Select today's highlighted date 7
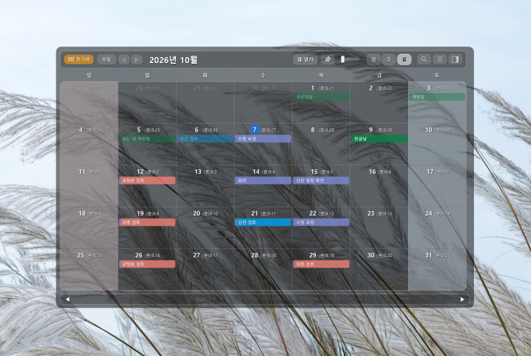Viewport: 531px width, 356px height. tap(255, 130)
